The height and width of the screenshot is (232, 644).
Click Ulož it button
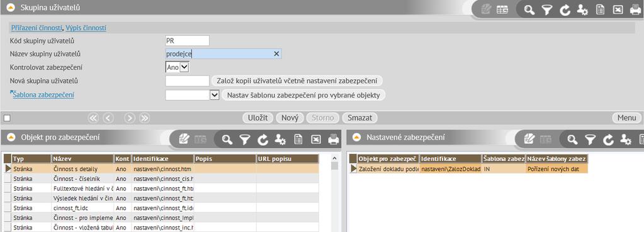[x=258, y=118]
